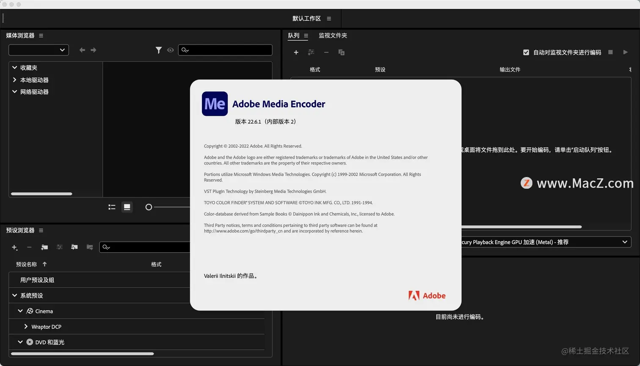Screen dimensions: 640x366
Task: Expand the Wraptor DCP preset group
Action: click(x=26, y=327)
